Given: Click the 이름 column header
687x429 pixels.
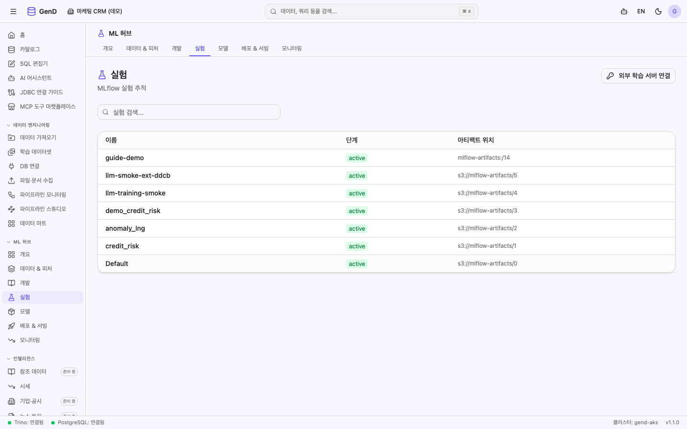Looking at the screenshot, I should 111,140.
